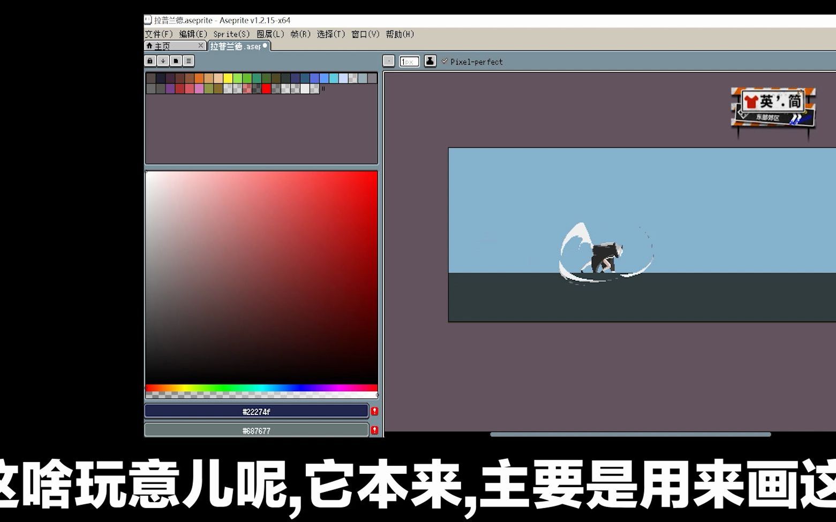The width and height of the screenshot is (836, 522).
Task: Click the brush type button
Action: (x=389, y=62)
